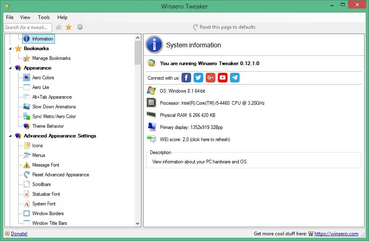The image size is (369, 241).
Task: Click the System Font letter A icon
Action: coord(27,204)
